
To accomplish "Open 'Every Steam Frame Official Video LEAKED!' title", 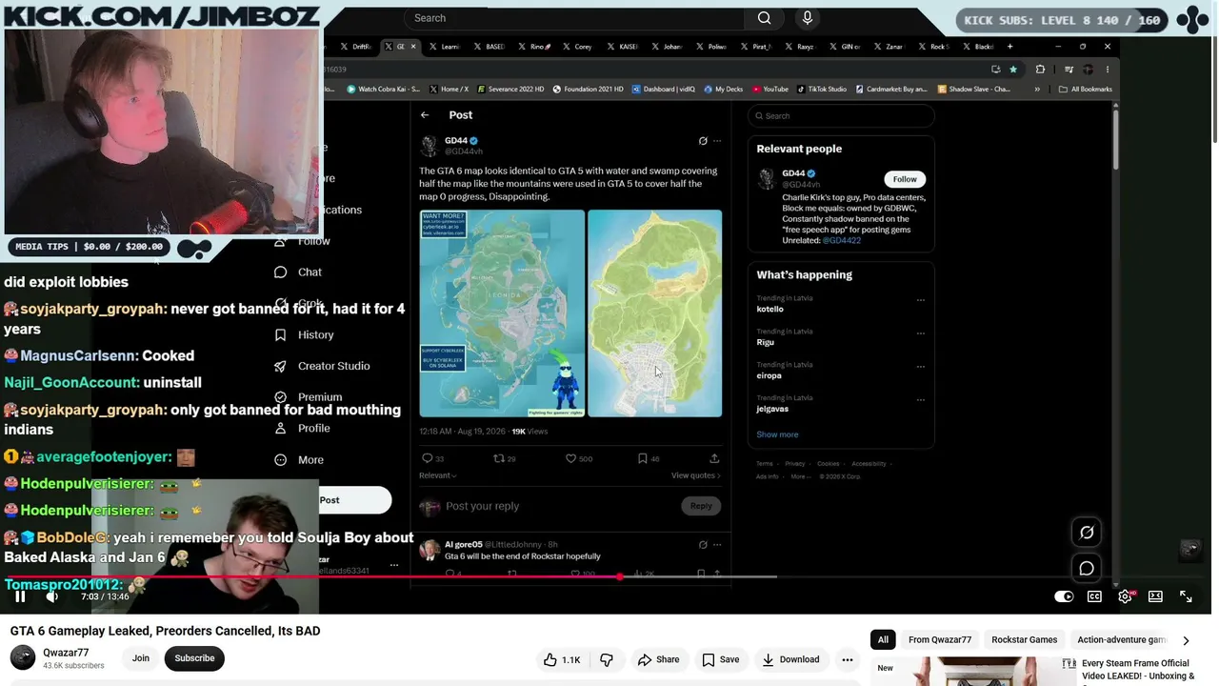I will (x=1136, y=670).
